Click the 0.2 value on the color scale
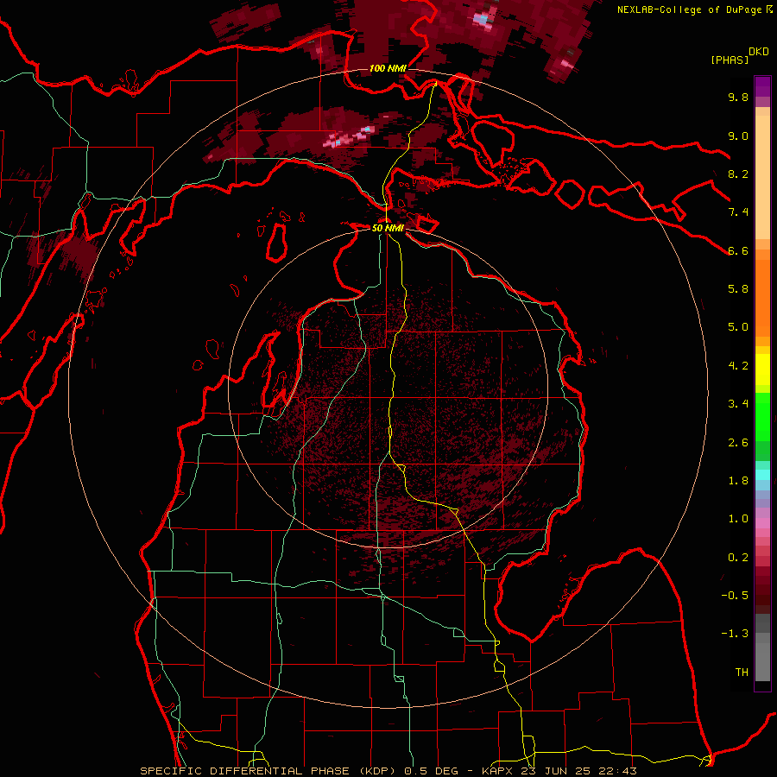This screenshot has width=777, height=777. pyautogui.click(x=738, y=558)
